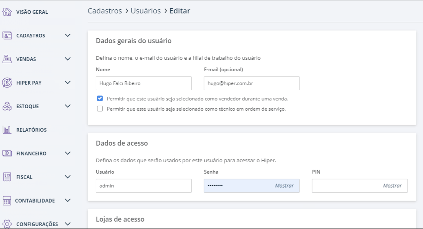
Task: Select the Vendas sidebar label
Action: click(x=26, y=59)
